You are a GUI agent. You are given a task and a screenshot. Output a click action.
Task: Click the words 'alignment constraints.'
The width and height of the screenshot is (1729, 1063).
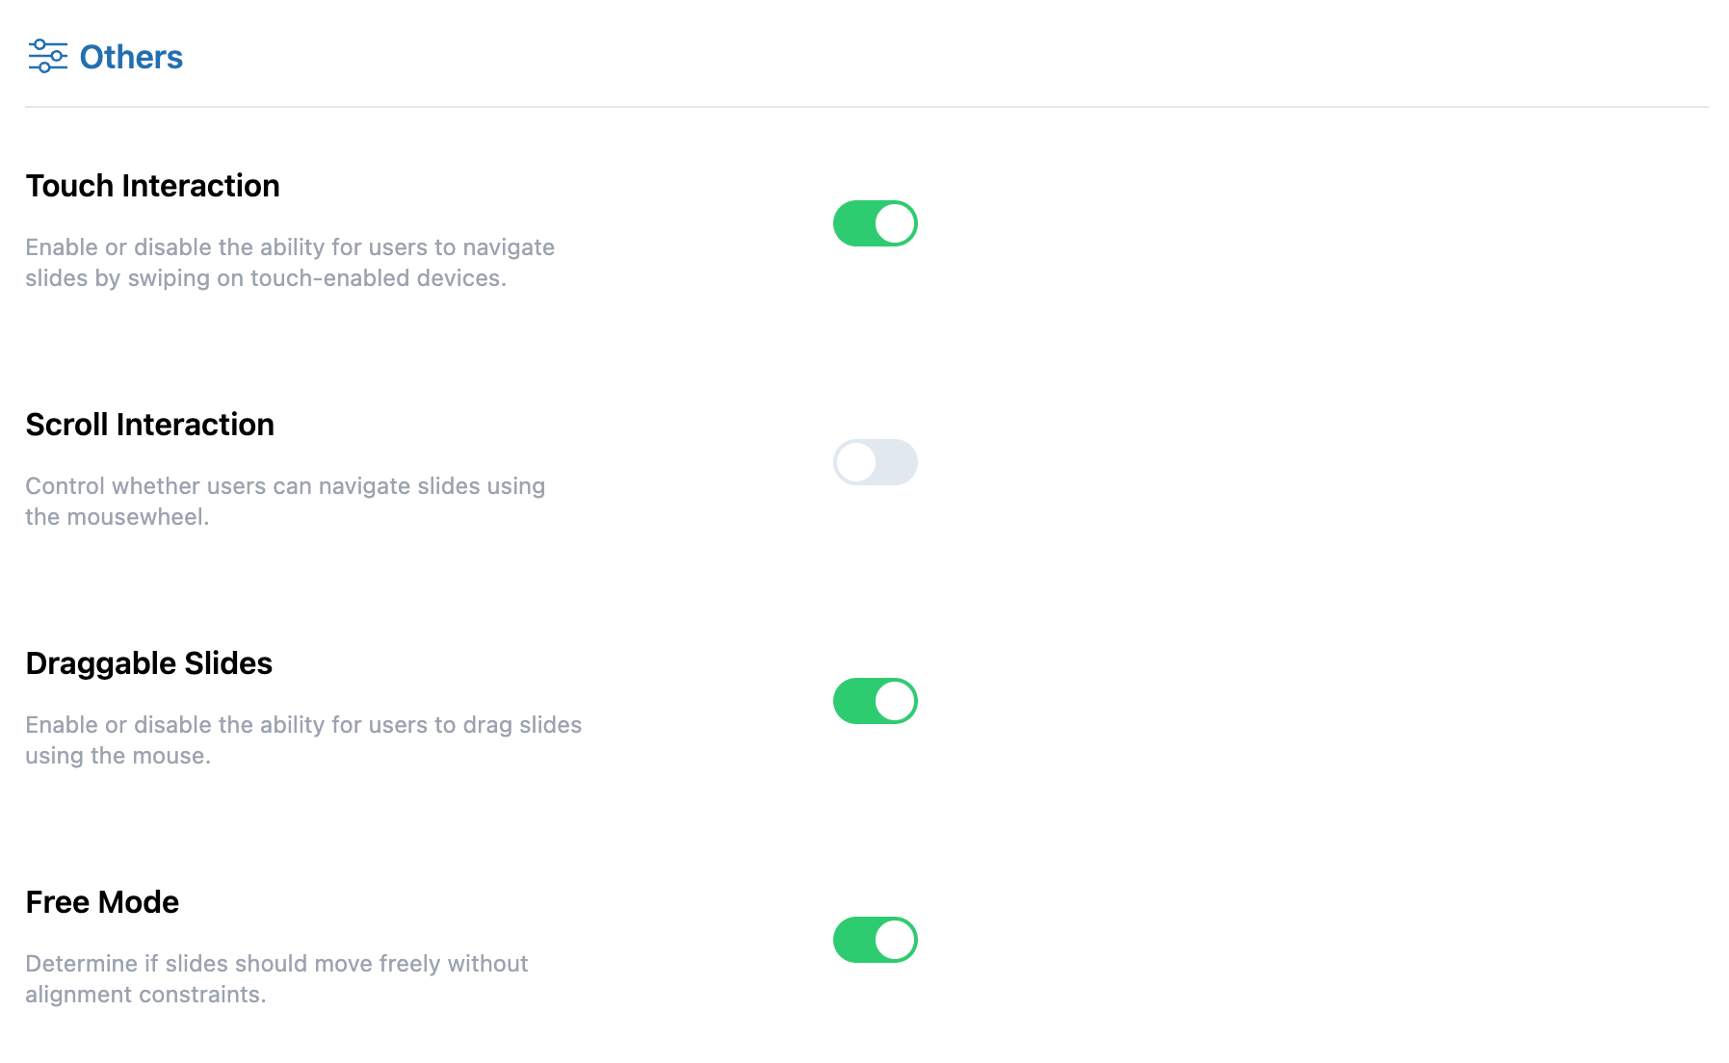(x=145, y=995)
